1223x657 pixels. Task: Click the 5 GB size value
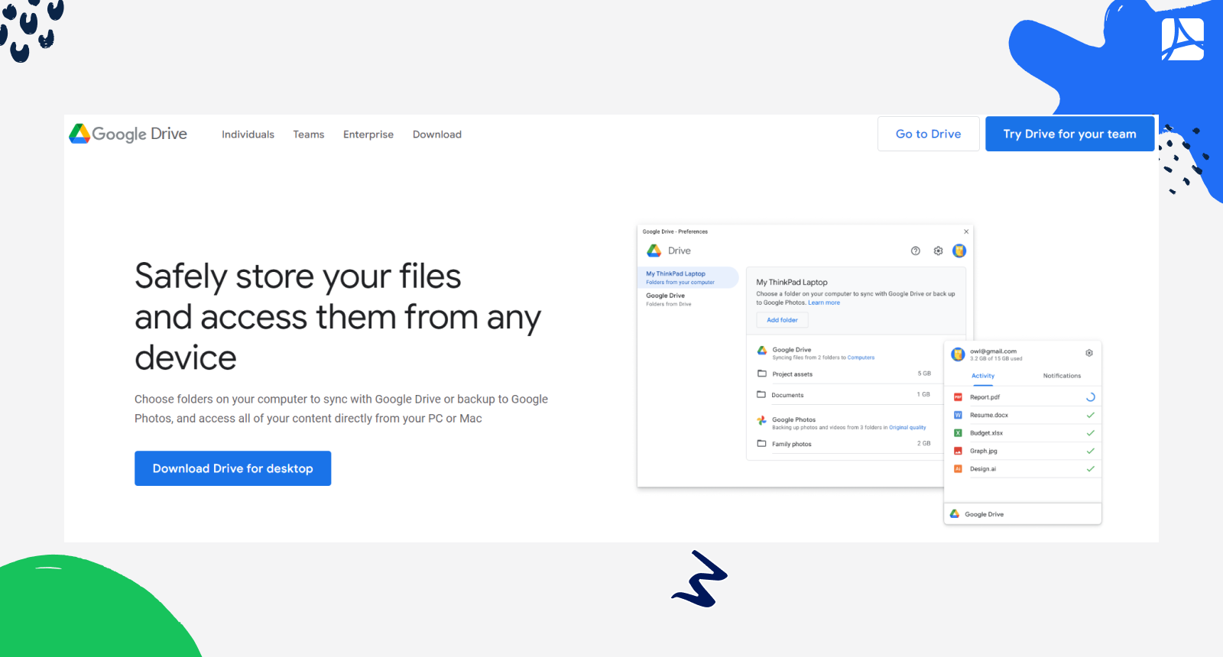pyautogui.click(x=924, y=374)
